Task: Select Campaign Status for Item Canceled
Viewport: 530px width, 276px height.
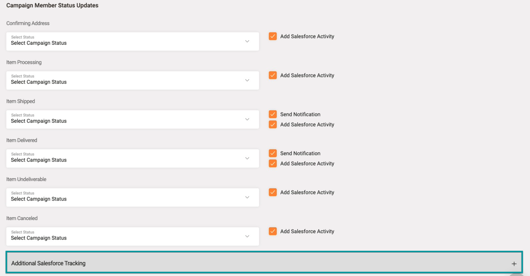Action: click(132, 237)
